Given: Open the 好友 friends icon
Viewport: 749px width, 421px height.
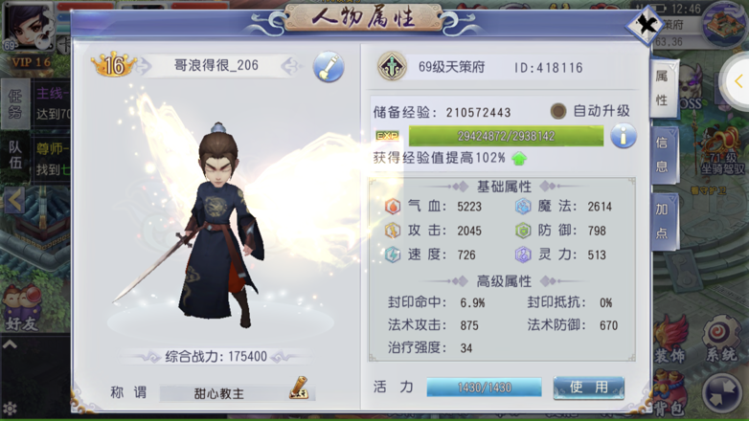Looking at the screenshot, I should point(21,308).
